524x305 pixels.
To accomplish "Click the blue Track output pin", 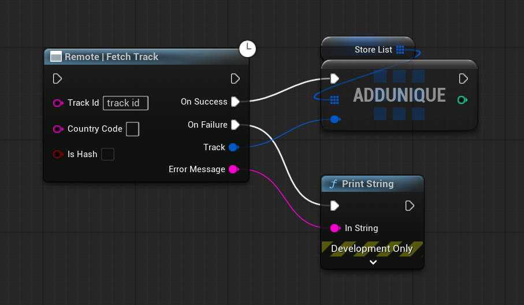I will coord(233,147).
